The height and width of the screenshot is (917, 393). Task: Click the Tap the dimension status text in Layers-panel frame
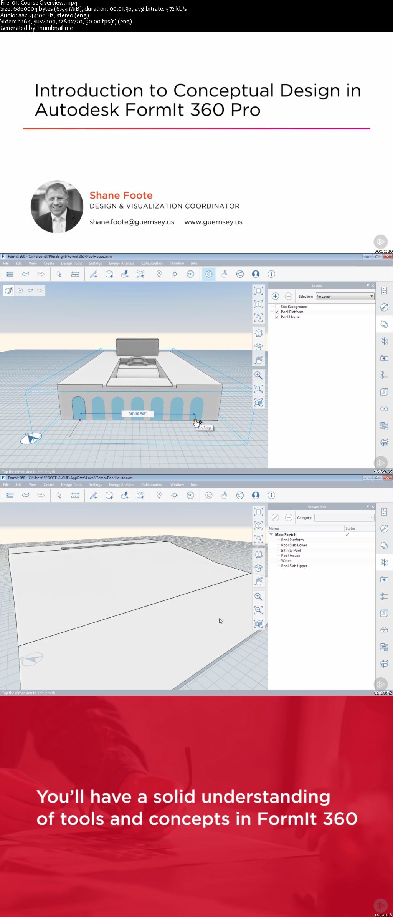click(28, 471)
